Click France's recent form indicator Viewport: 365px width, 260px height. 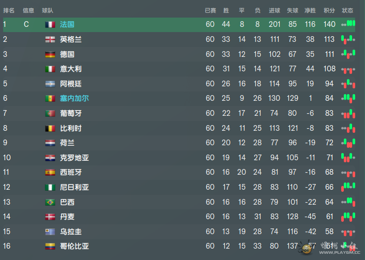[x=348, y=24]
